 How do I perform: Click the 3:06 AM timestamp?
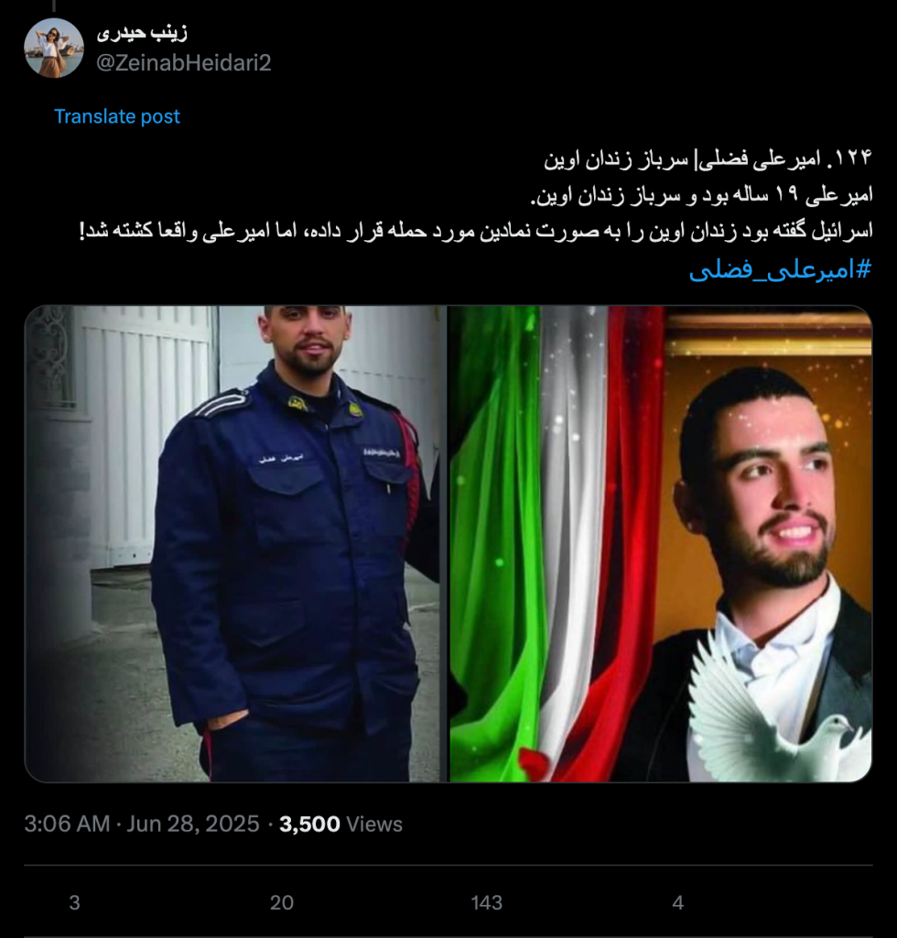coord(67,823)
